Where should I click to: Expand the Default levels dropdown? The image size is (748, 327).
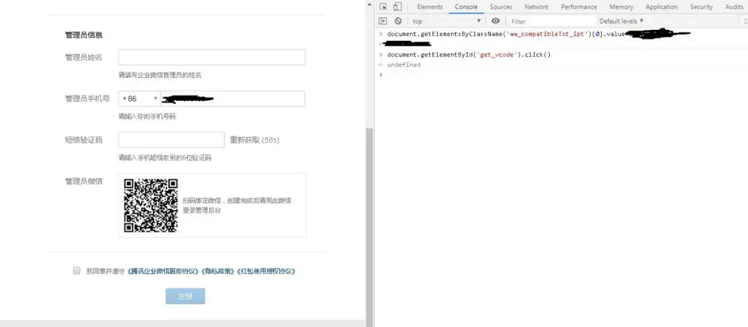click(x=621, y=21)
